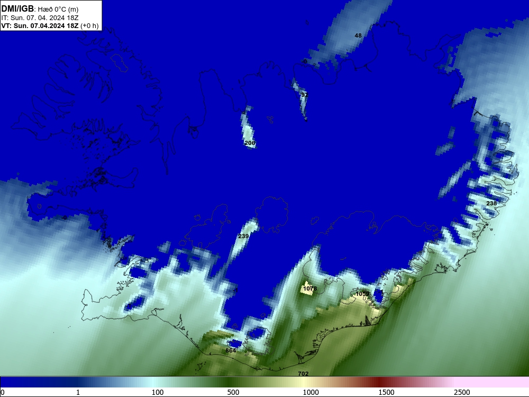Click the legend scale label 1
Viewport: 529px width, 397px height.
coord(78,392)
